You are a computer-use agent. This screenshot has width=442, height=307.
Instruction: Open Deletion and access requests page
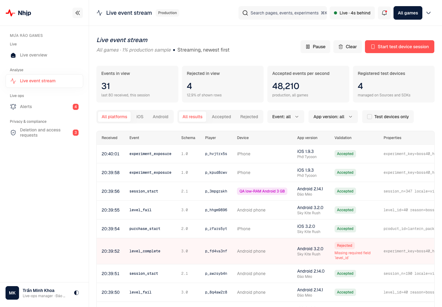coord(44,133)
